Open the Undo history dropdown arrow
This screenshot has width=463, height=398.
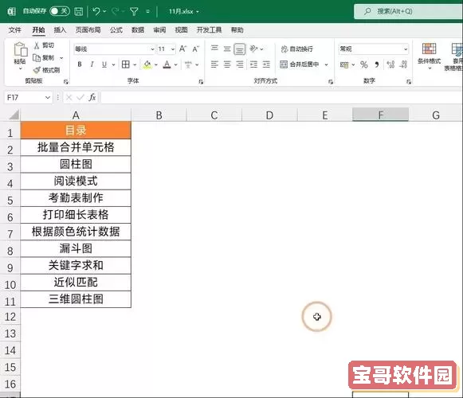[105, 11]
